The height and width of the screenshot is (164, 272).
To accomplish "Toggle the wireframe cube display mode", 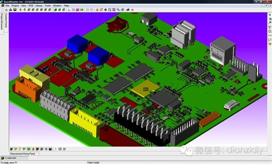I will pos(64,10).
